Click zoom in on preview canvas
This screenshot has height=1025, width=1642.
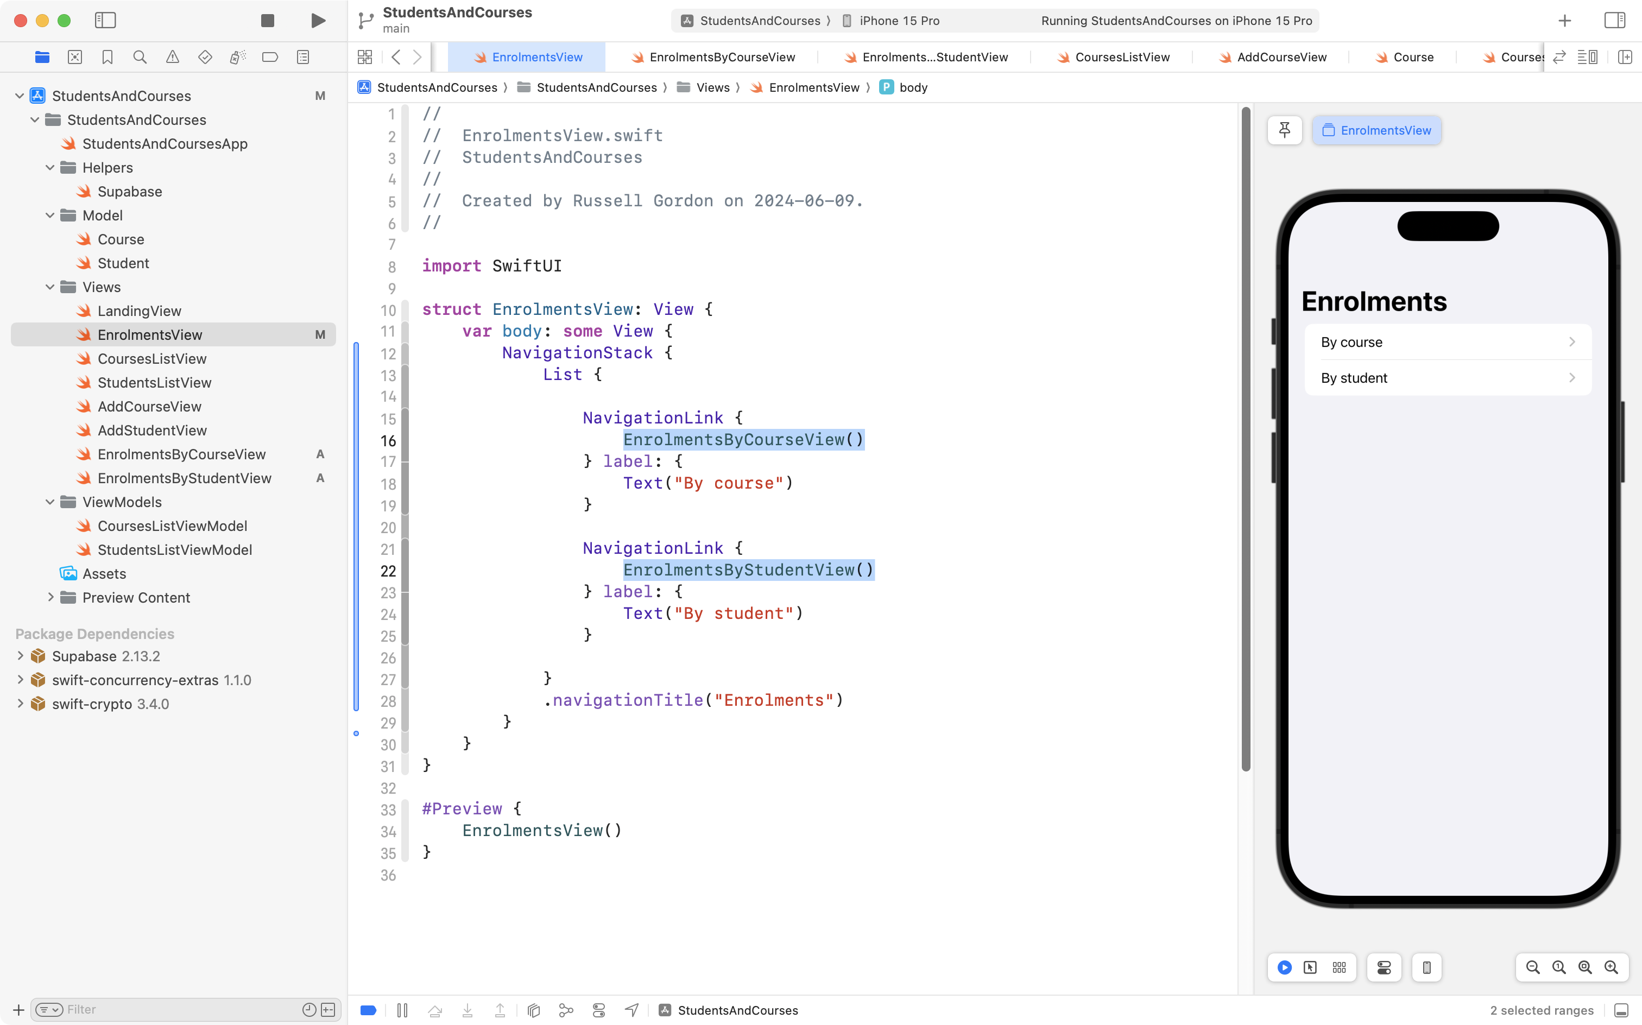(1611, 967)
